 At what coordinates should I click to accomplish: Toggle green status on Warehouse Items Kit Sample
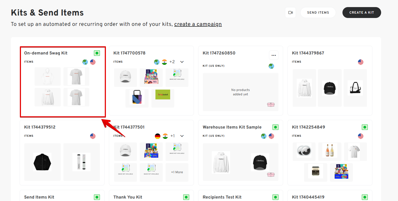(275, 127)
